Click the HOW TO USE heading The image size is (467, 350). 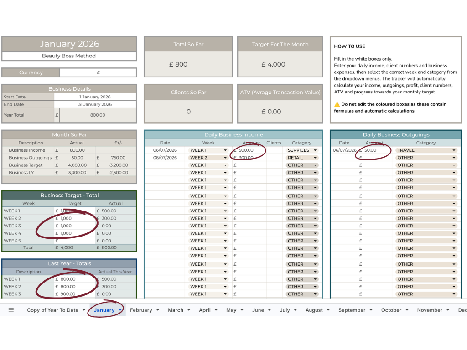click(349, 46)
